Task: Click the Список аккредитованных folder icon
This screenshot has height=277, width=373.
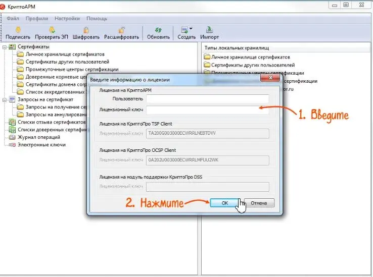Action: tap(20, 92)
